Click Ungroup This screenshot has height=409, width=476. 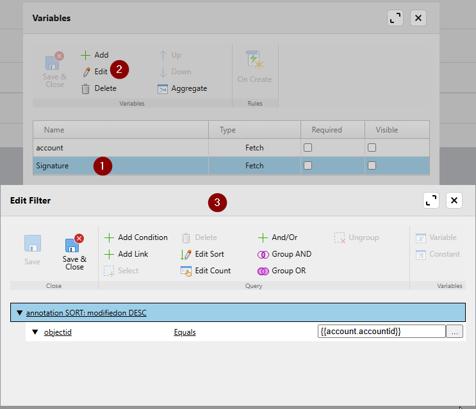(357, 237)
